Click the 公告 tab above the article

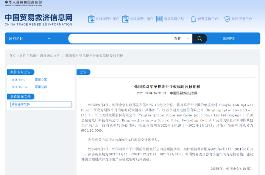click(x=83, y=72)
